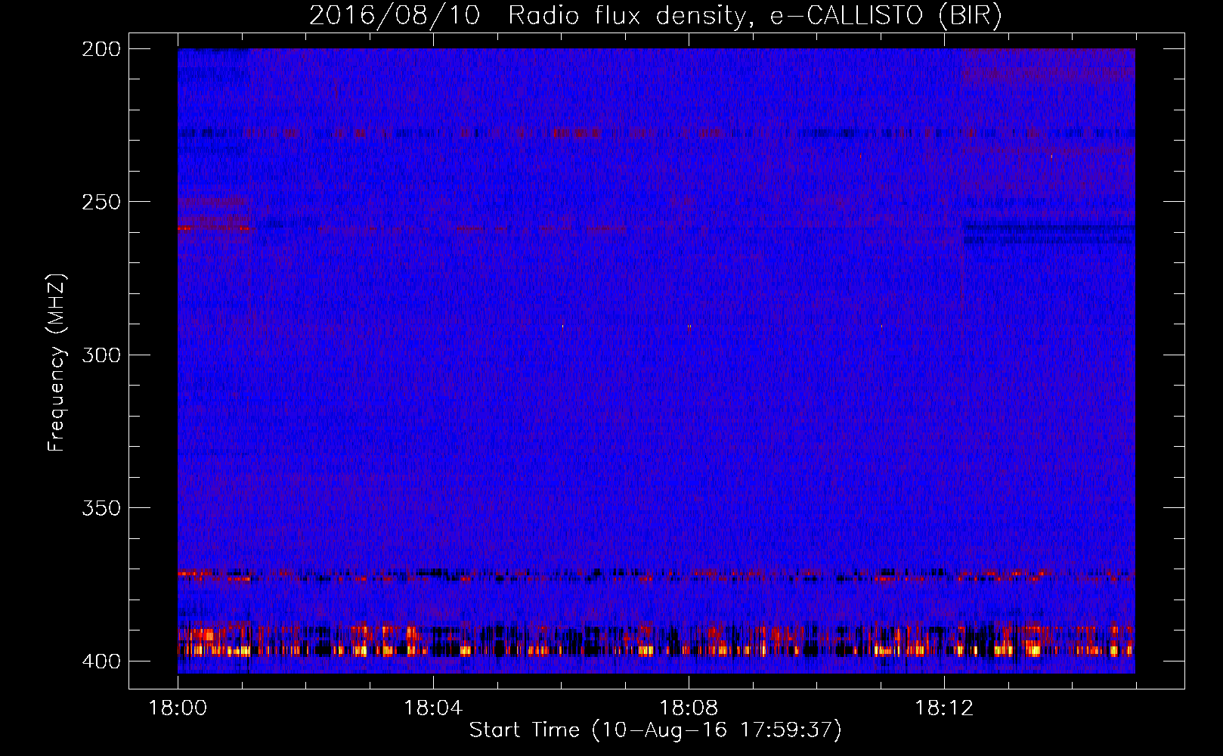Select the 200 frequency tick label

[101, 49]
